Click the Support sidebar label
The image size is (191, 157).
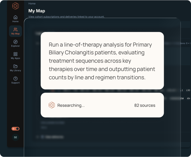16,83
